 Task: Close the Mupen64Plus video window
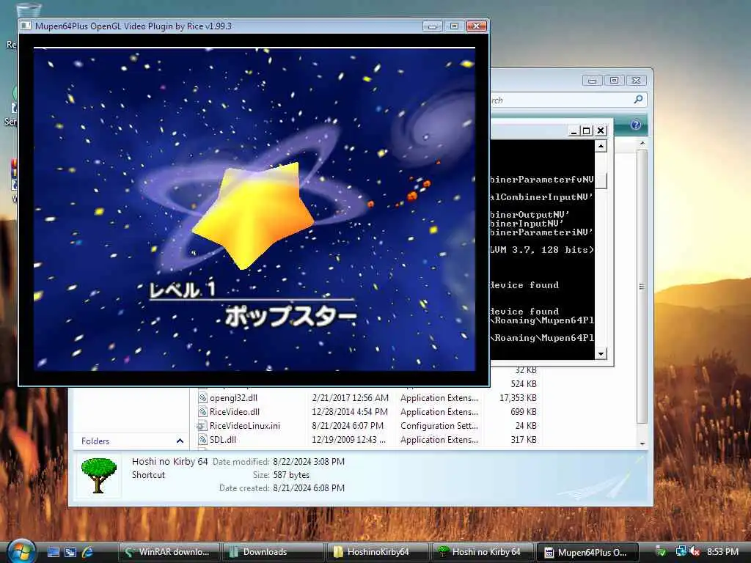(x=476, y=26)
